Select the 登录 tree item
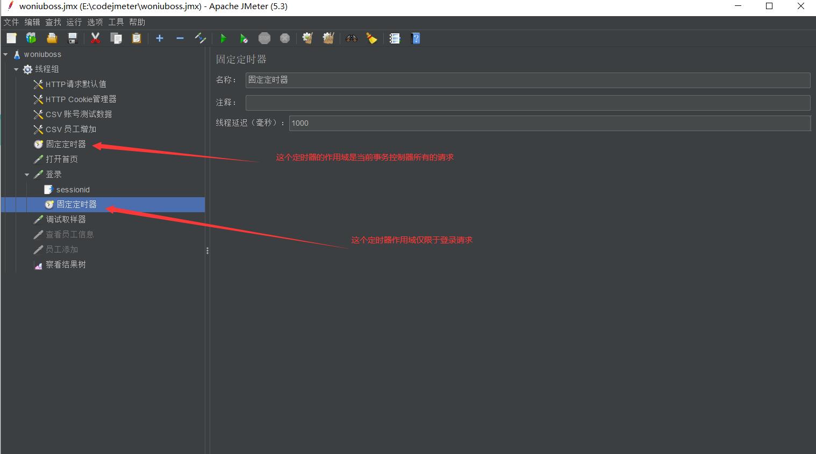Viewport: 816px width, 454px height. pos(53,175)
